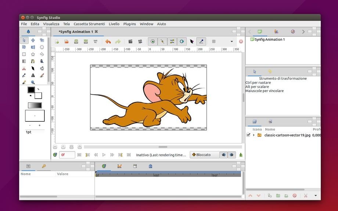Expand the classic-cartoon-vector19.jpg layer
The width and height of the screenshot is (338, 211).
[253, 135]
